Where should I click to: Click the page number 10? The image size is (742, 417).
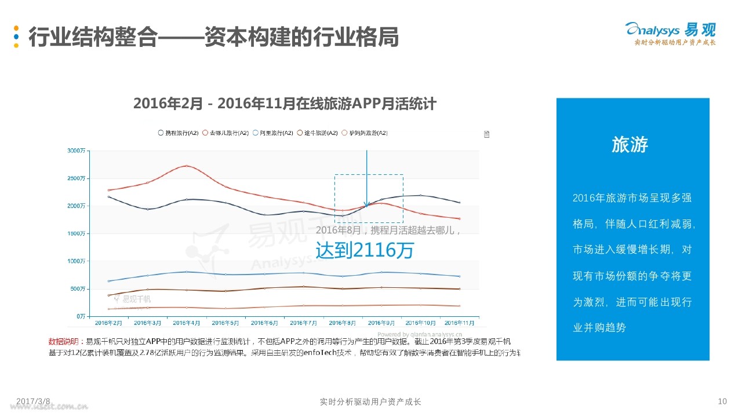722,401
